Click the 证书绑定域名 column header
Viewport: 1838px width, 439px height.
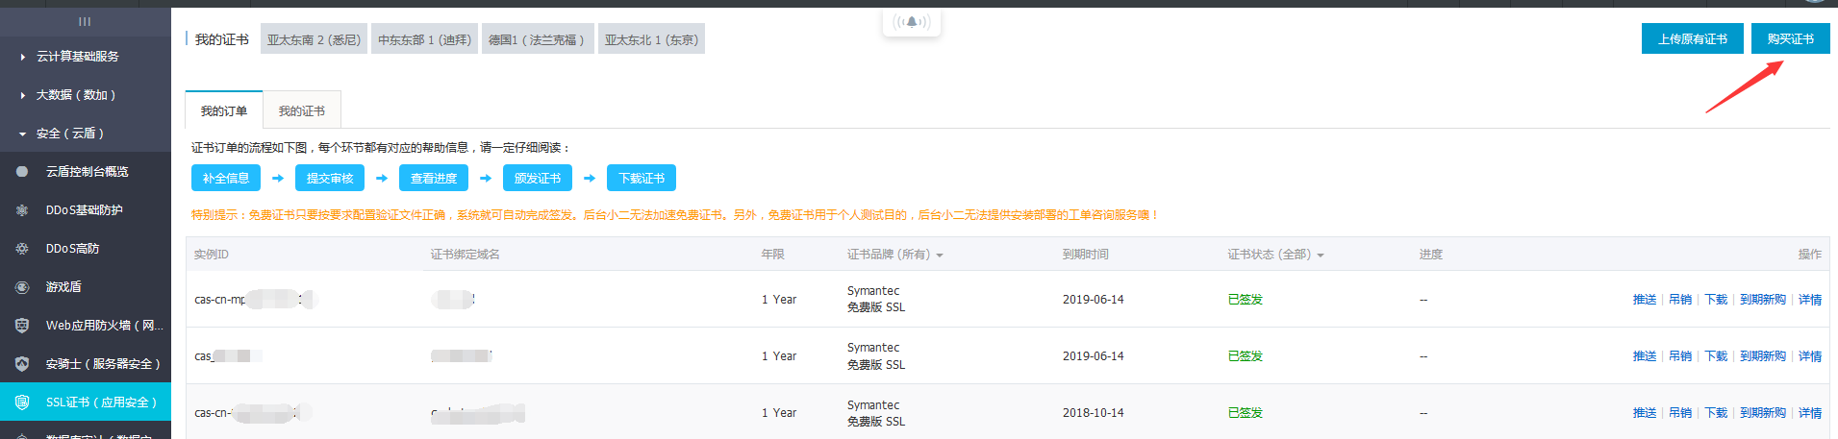click(x=466, y=255)
